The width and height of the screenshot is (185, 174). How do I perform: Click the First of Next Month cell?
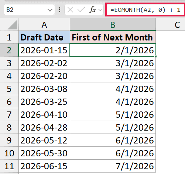click(113, 37)
